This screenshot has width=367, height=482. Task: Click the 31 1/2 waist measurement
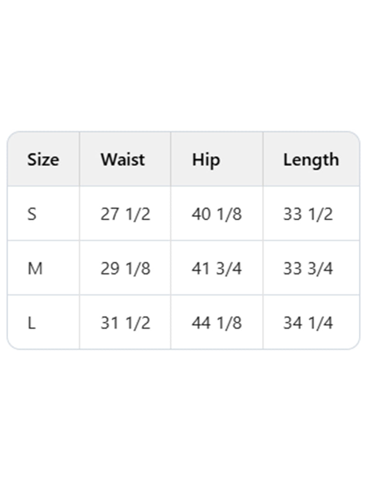tap(125, 323)
